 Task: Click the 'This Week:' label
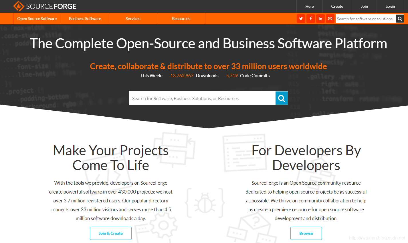[151, 76]
